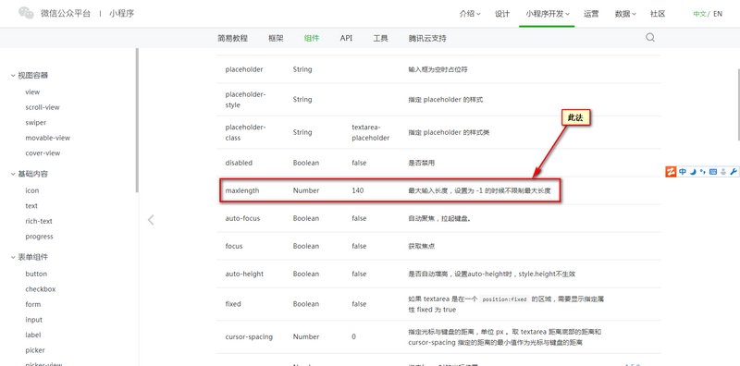Click the 'fixed' attribute name
Image resolution: width=740 pixels, height=366 pixels.
pyautogui.click(x=233, y=304)
